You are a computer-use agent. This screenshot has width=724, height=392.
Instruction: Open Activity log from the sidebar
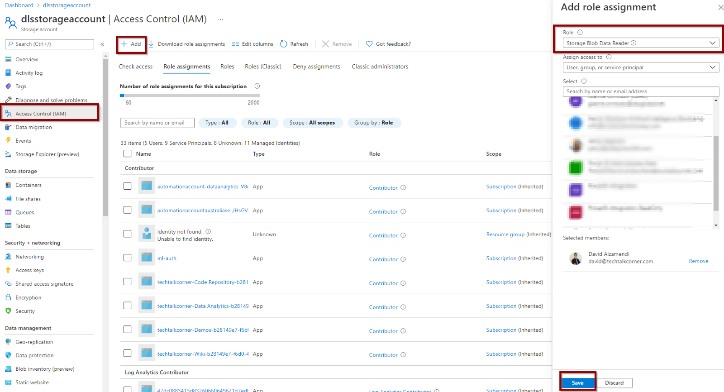[x=29, y=73]
